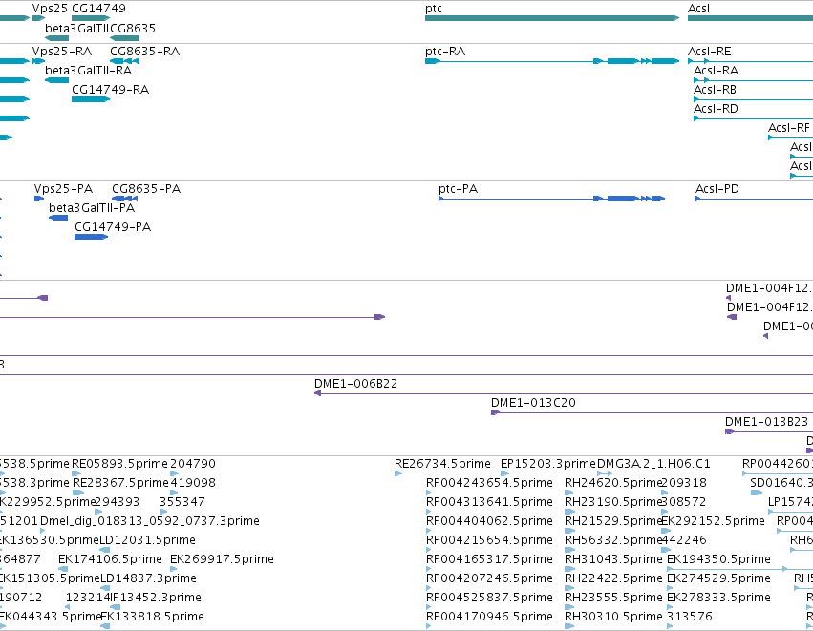This screenshot has height=631, width=813.
Task: Click the EK292152.5prime EST label
Action: click(x=714, y=521)
